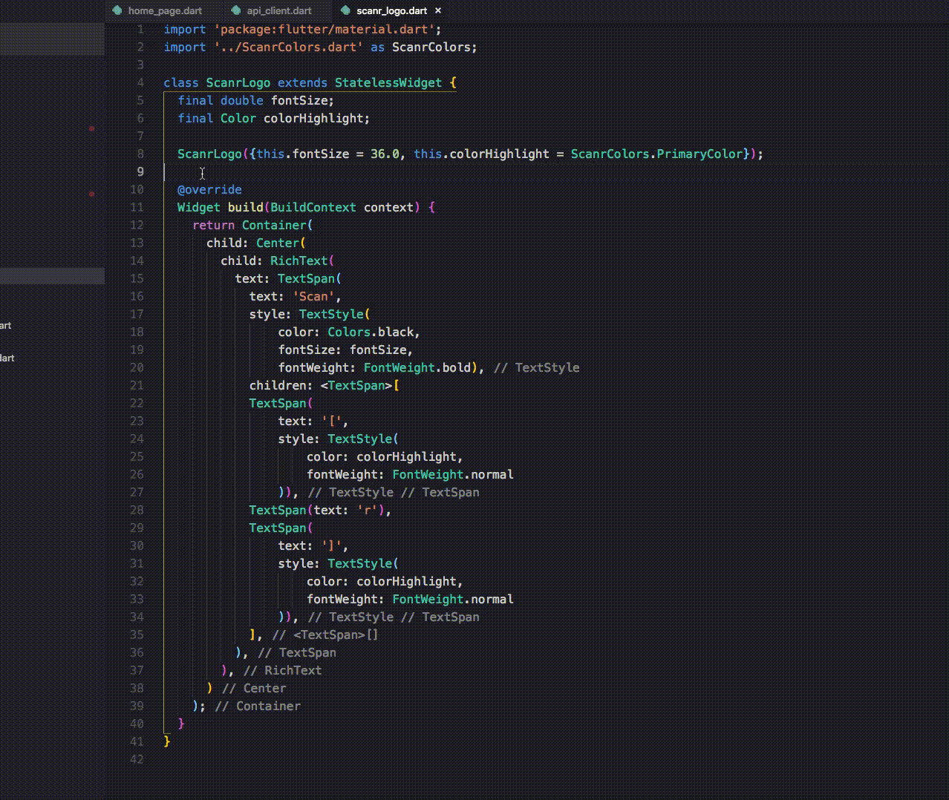949x800 pixels.
Task: Click the '// Center' closing comment
Action: click(254, 688)
